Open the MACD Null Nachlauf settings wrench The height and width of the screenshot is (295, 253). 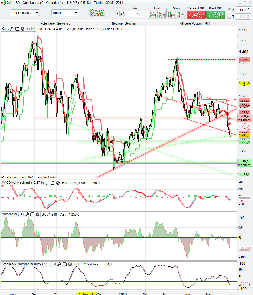click(47, 183)
